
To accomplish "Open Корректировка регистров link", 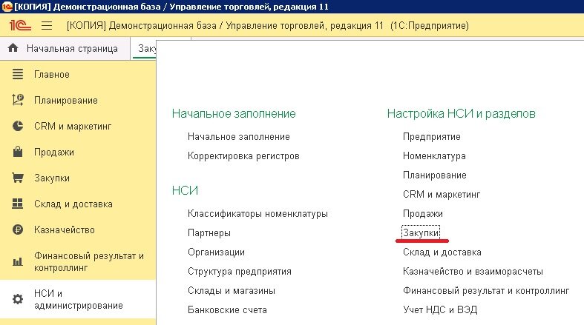I will (243, 156).
